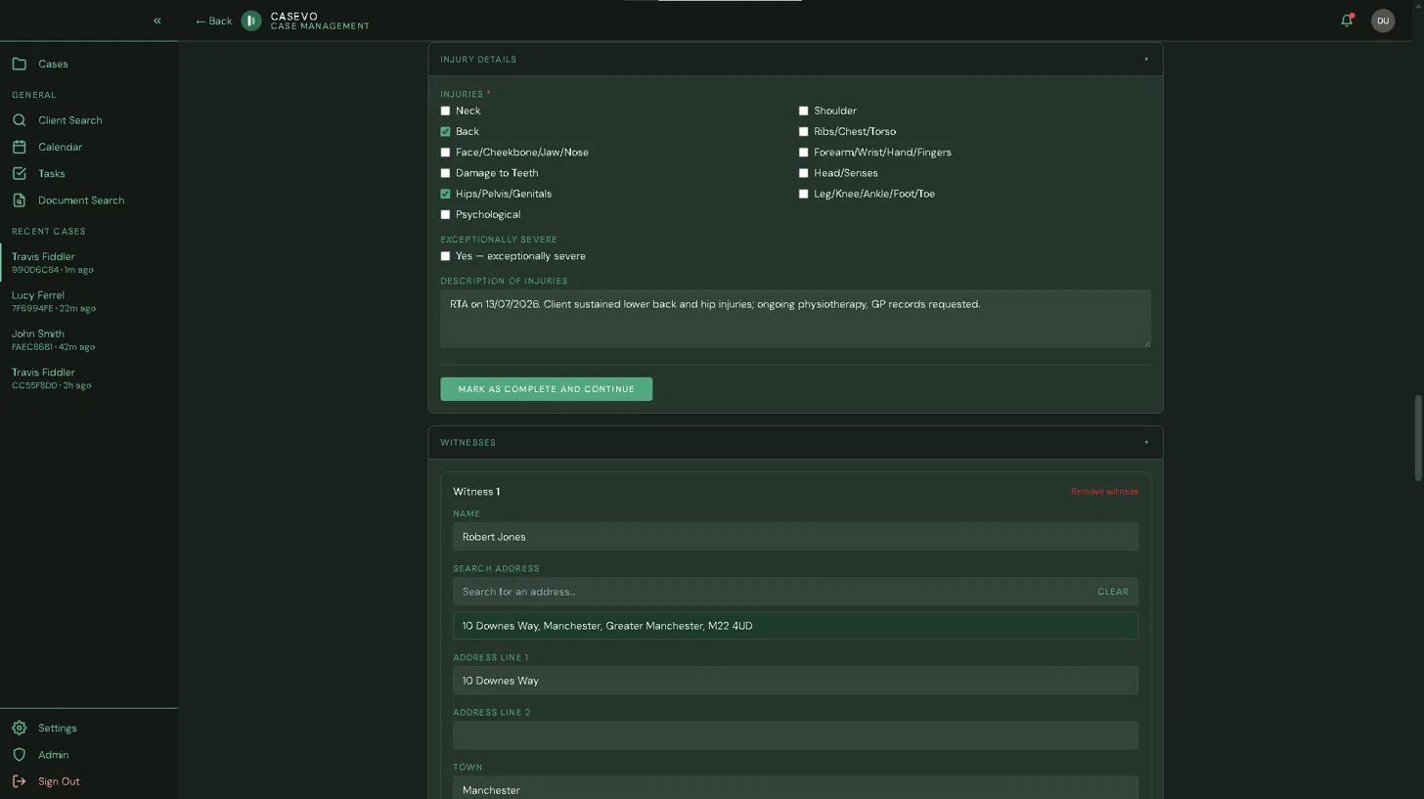Open Cases via its folder icon
1424x799 pixels.
click(20, 64)
